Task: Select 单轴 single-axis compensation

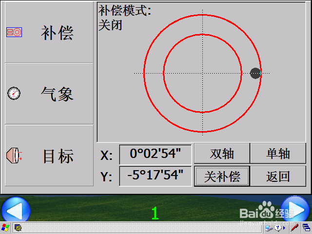Action: pos(278,154)
